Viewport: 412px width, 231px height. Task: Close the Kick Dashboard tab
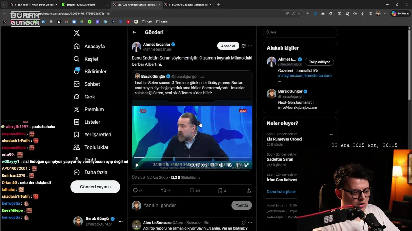click(x=108, y=5)
